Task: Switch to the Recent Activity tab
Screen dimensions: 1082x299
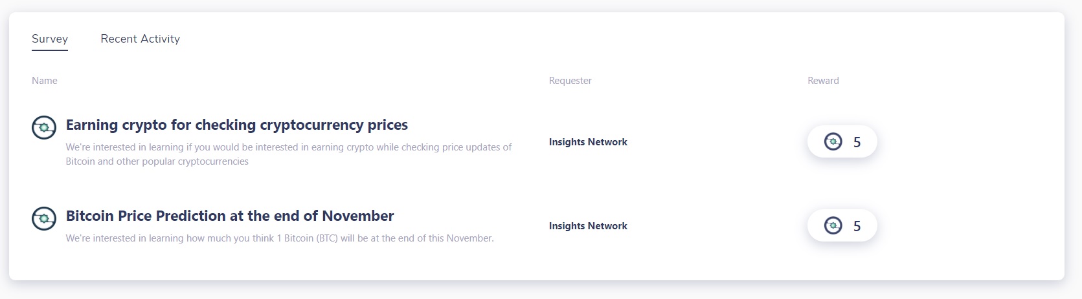Action: coord(141,39)
